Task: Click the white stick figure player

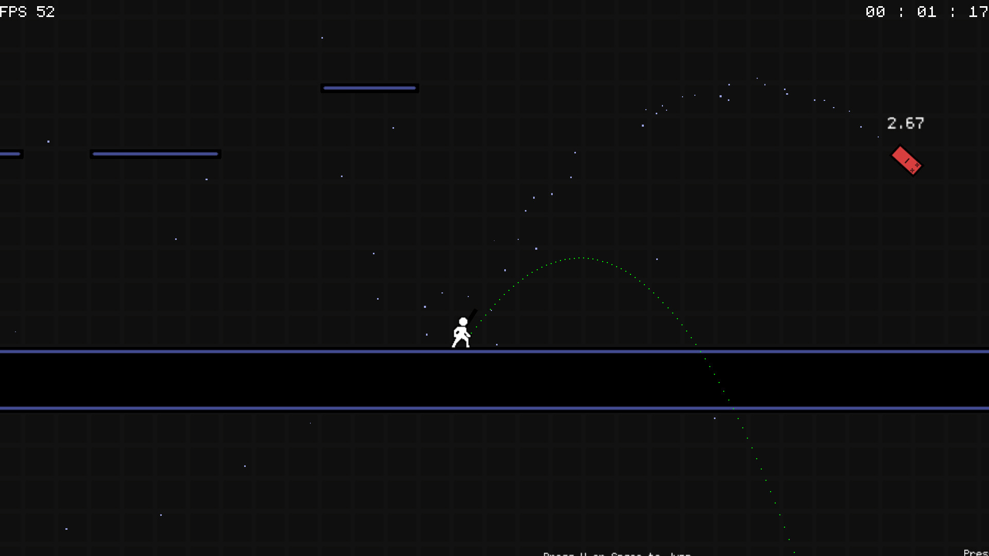Action: click(x=461, y=333)
